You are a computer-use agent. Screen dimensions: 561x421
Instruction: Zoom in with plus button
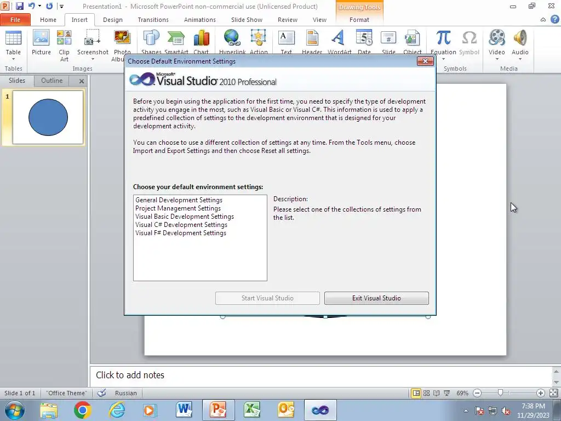click(x=541, y=393)
